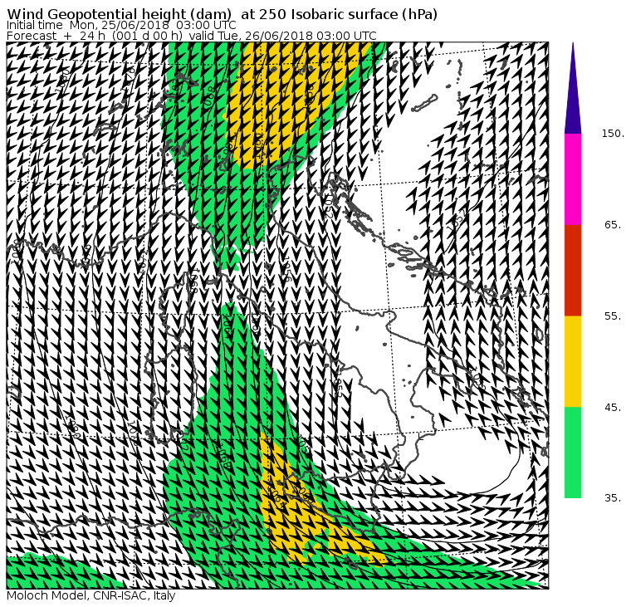Click the 'Initial time Mon, 25/06/2018' line

click(121, 26)
